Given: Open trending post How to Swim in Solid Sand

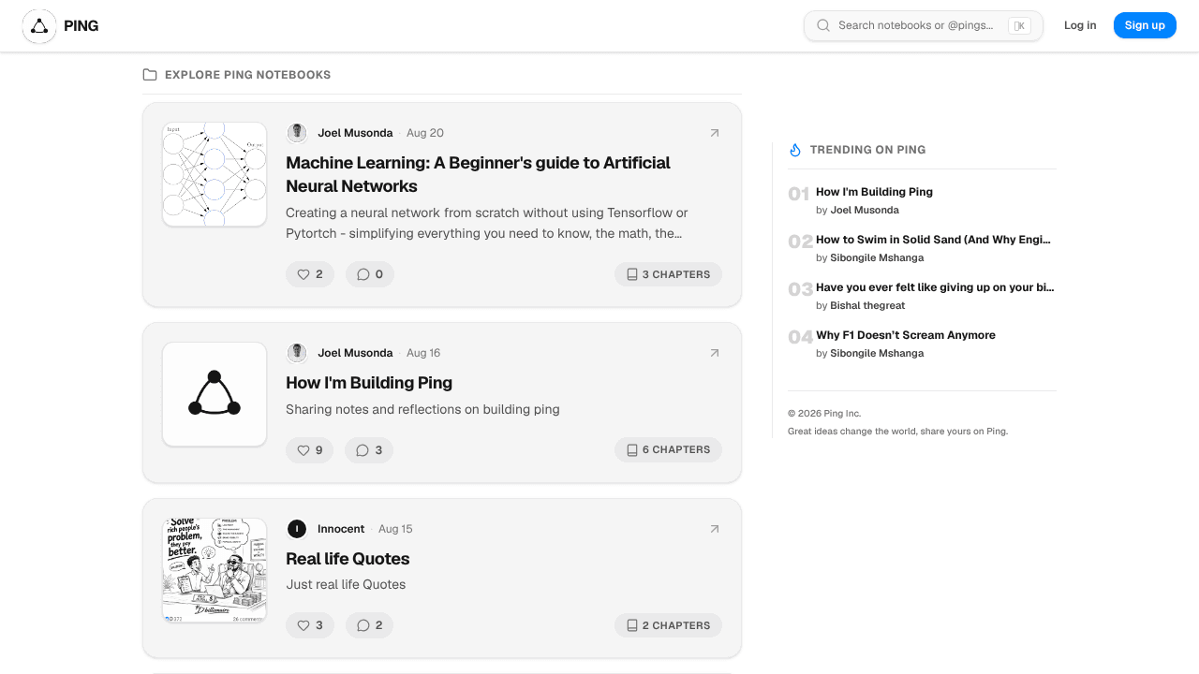Looking at the screenshot, I should [x=934, y=240].
